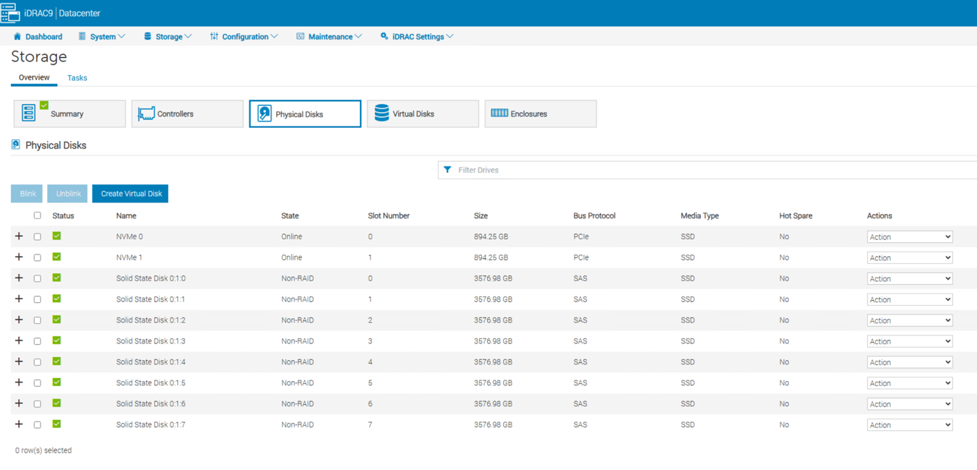Click the iDRAC9 server logo icon
The image size is (977, 470).
click(10, 13)
